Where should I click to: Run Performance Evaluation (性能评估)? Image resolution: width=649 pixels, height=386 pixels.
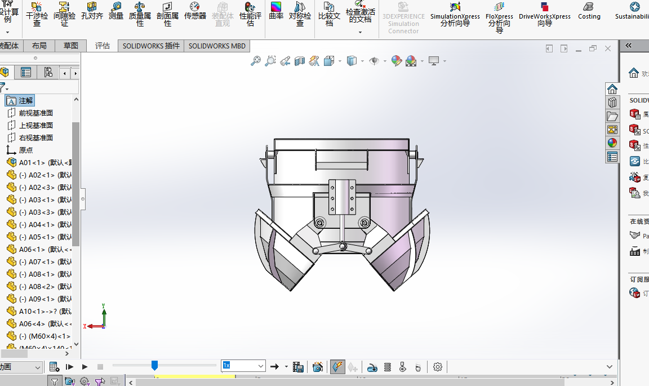(250, 14)
